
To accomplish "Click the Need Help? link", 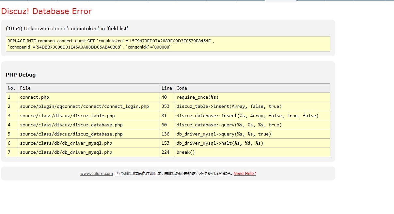I will [x=244, y=174].
